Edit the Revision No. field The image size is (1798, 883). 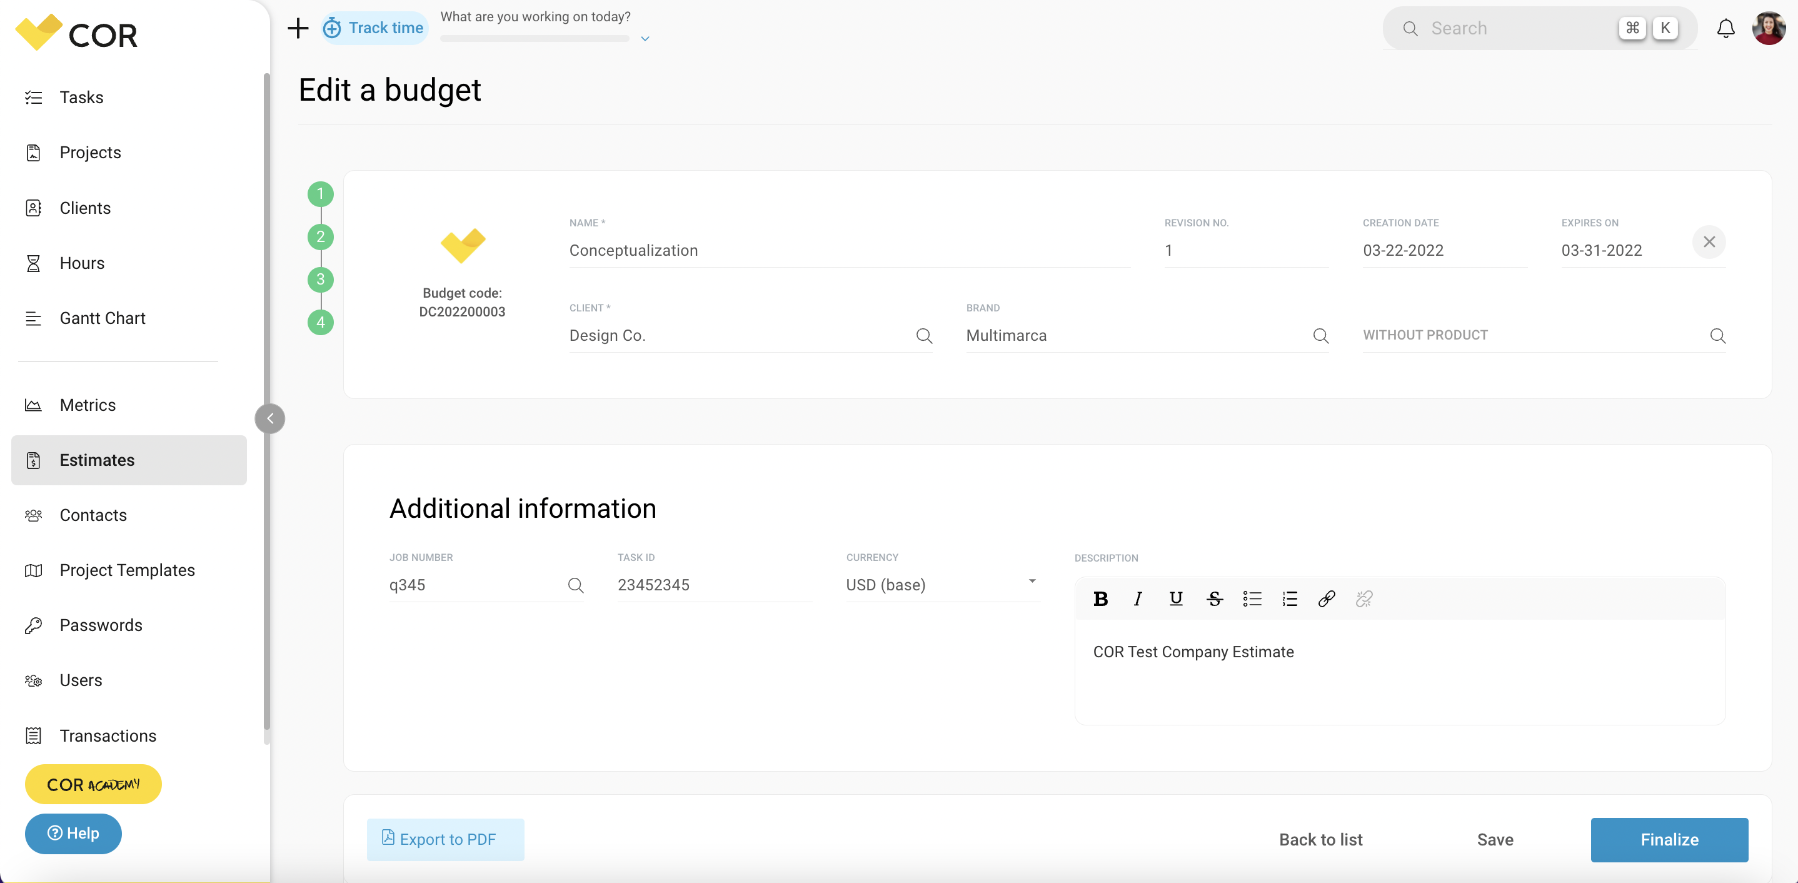(x=1246, y=251)
